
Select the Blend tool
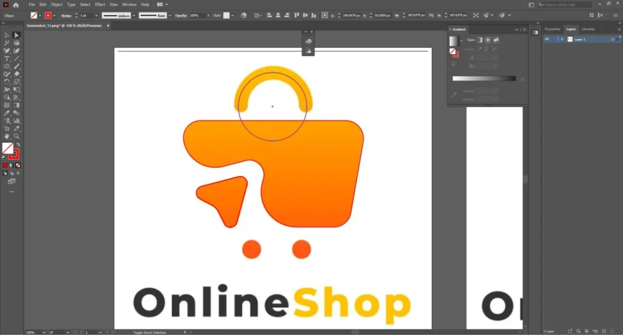click(16, 113)
